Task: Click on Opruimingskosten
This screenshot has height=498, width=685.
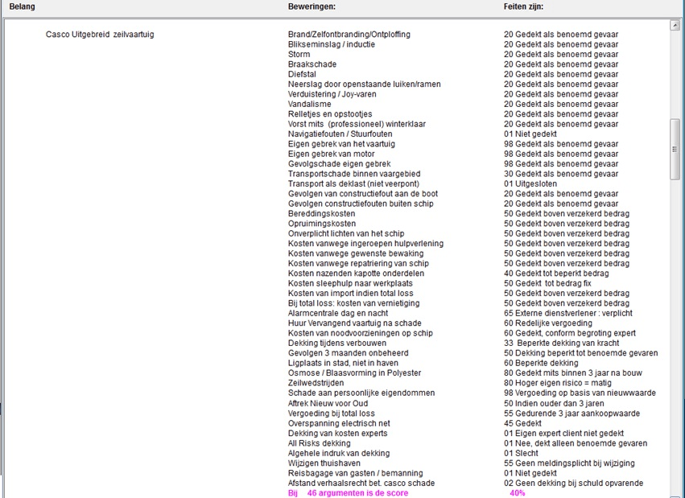Action: click(321, 224)
